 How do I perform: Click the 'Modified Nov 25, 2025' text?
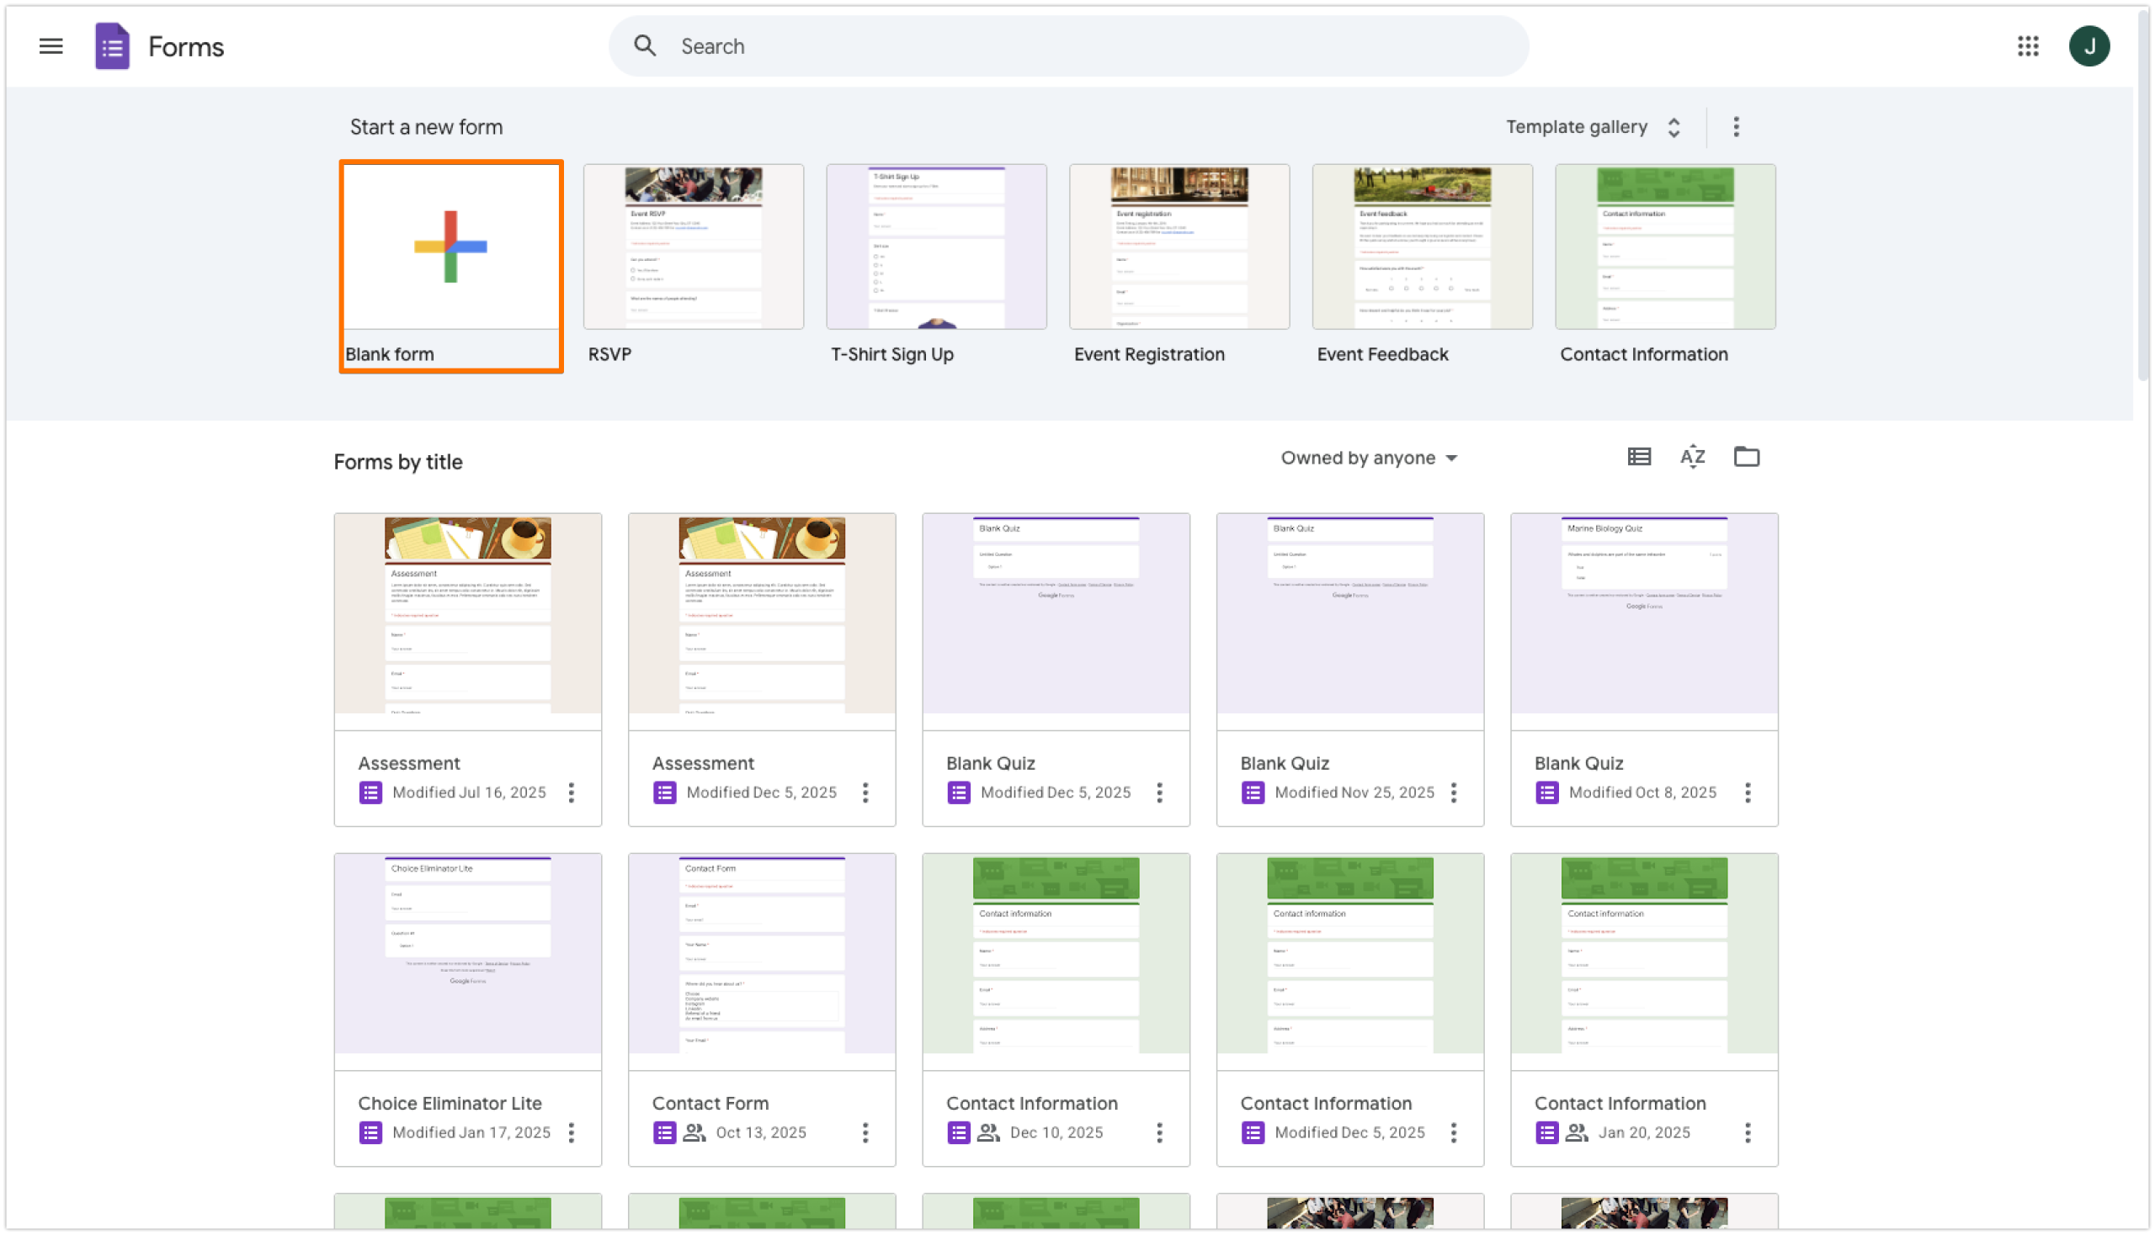tap(1354, 793)
